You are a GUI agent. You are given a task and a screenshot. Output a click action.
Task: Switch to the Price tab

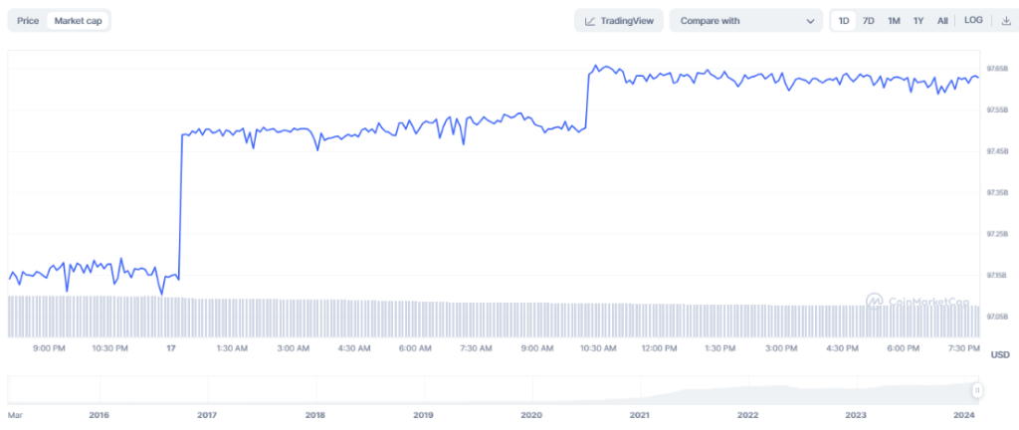(x=28, y=21)
